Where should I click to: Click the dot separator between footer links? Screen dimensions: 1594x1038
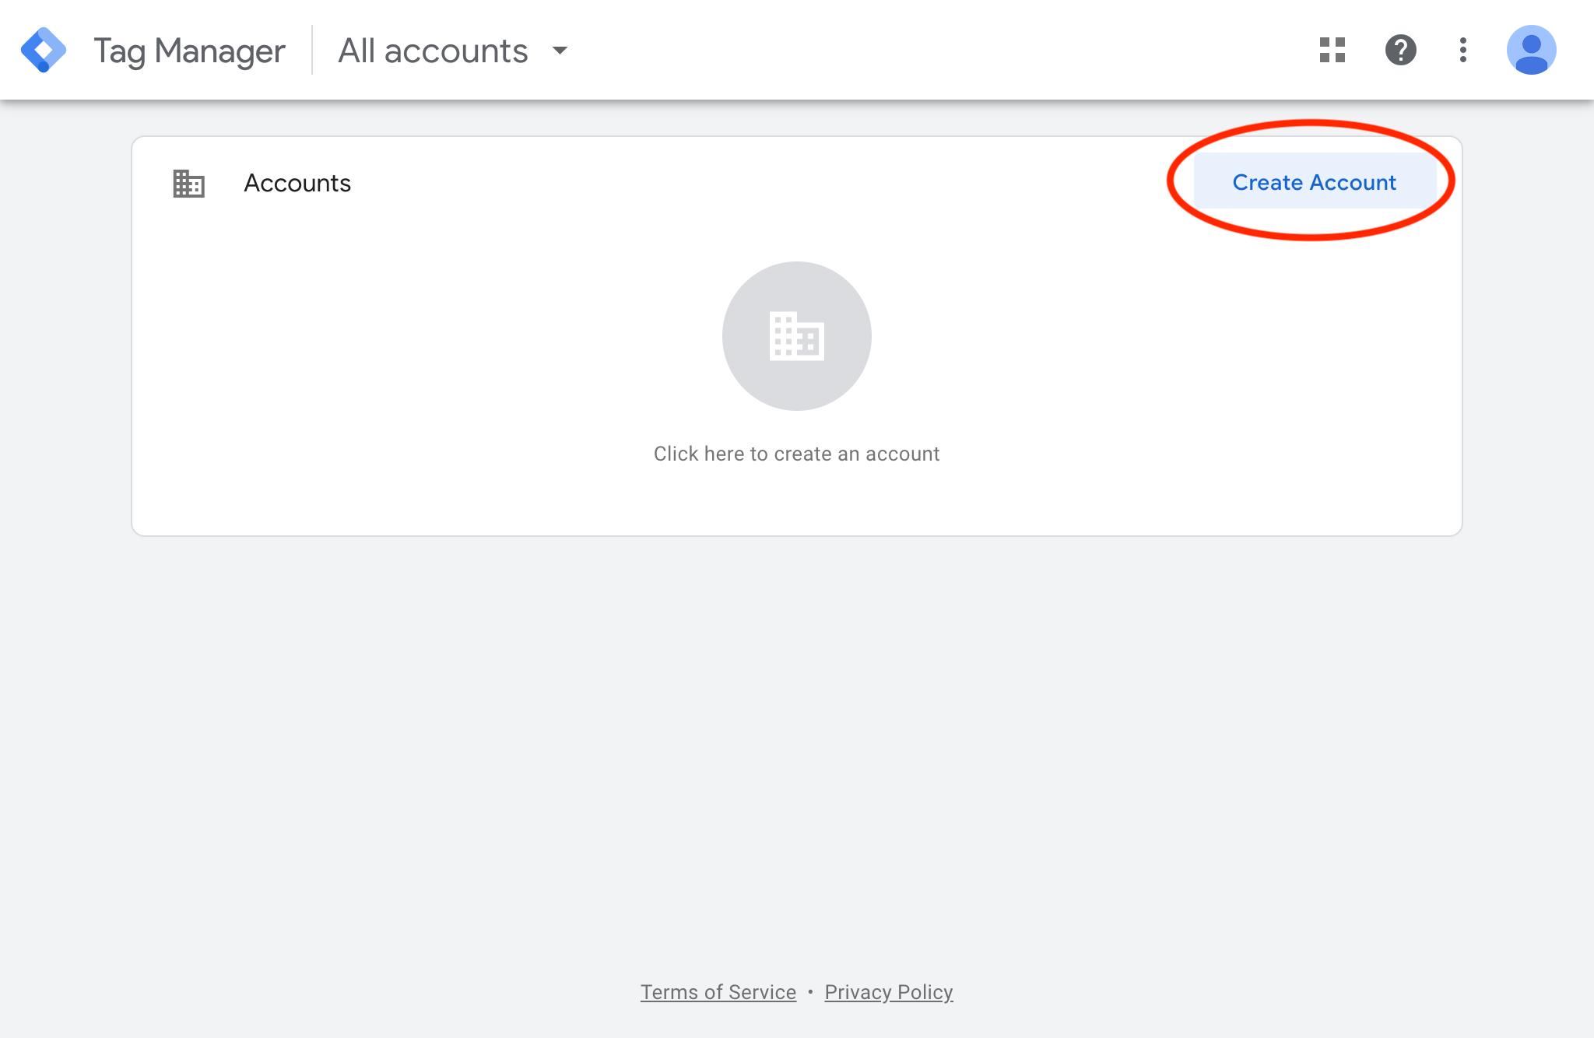pos(810,992)
